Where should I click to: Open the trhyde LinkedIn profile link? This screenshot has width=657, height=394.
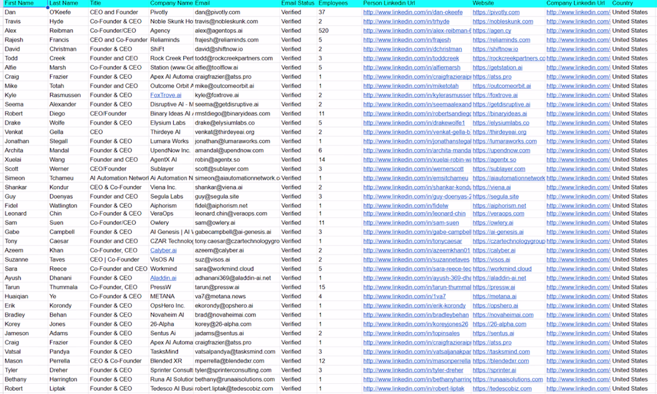(x=406, y=21)
